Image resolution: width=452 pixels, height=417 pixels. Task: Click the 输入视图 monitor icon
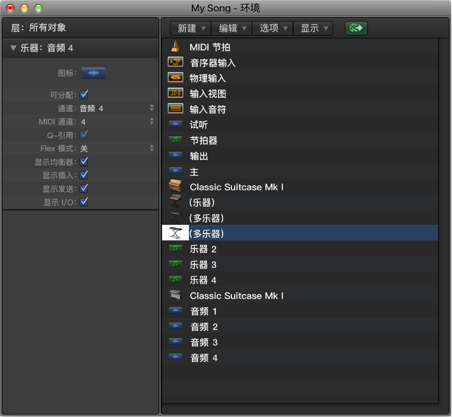pyautogui.click(x=175, y=93)
